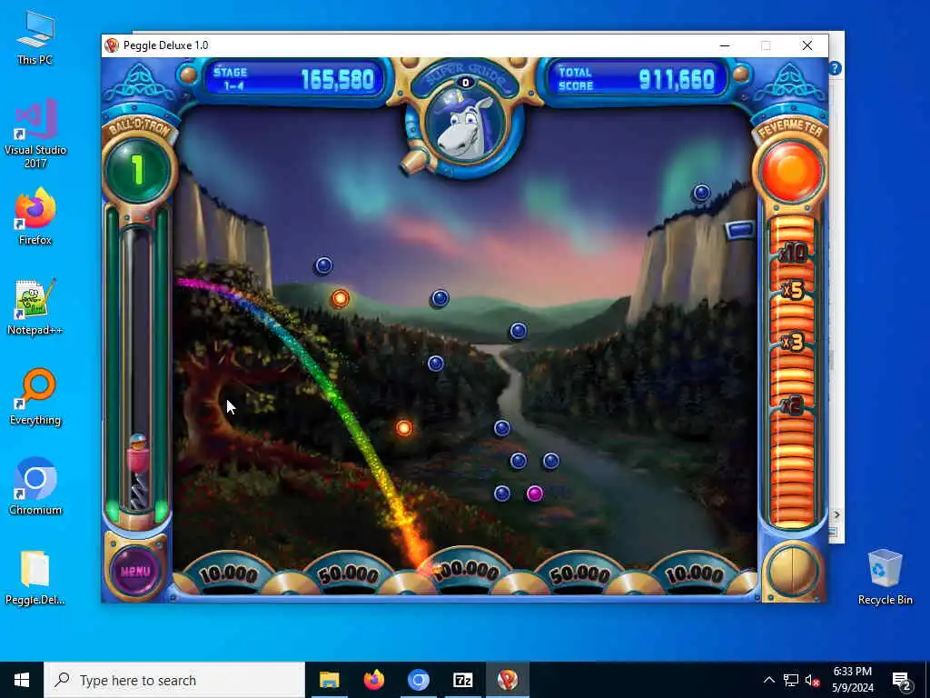
Task: Click the Super Guide counter badge
Action: click(466, 83)
